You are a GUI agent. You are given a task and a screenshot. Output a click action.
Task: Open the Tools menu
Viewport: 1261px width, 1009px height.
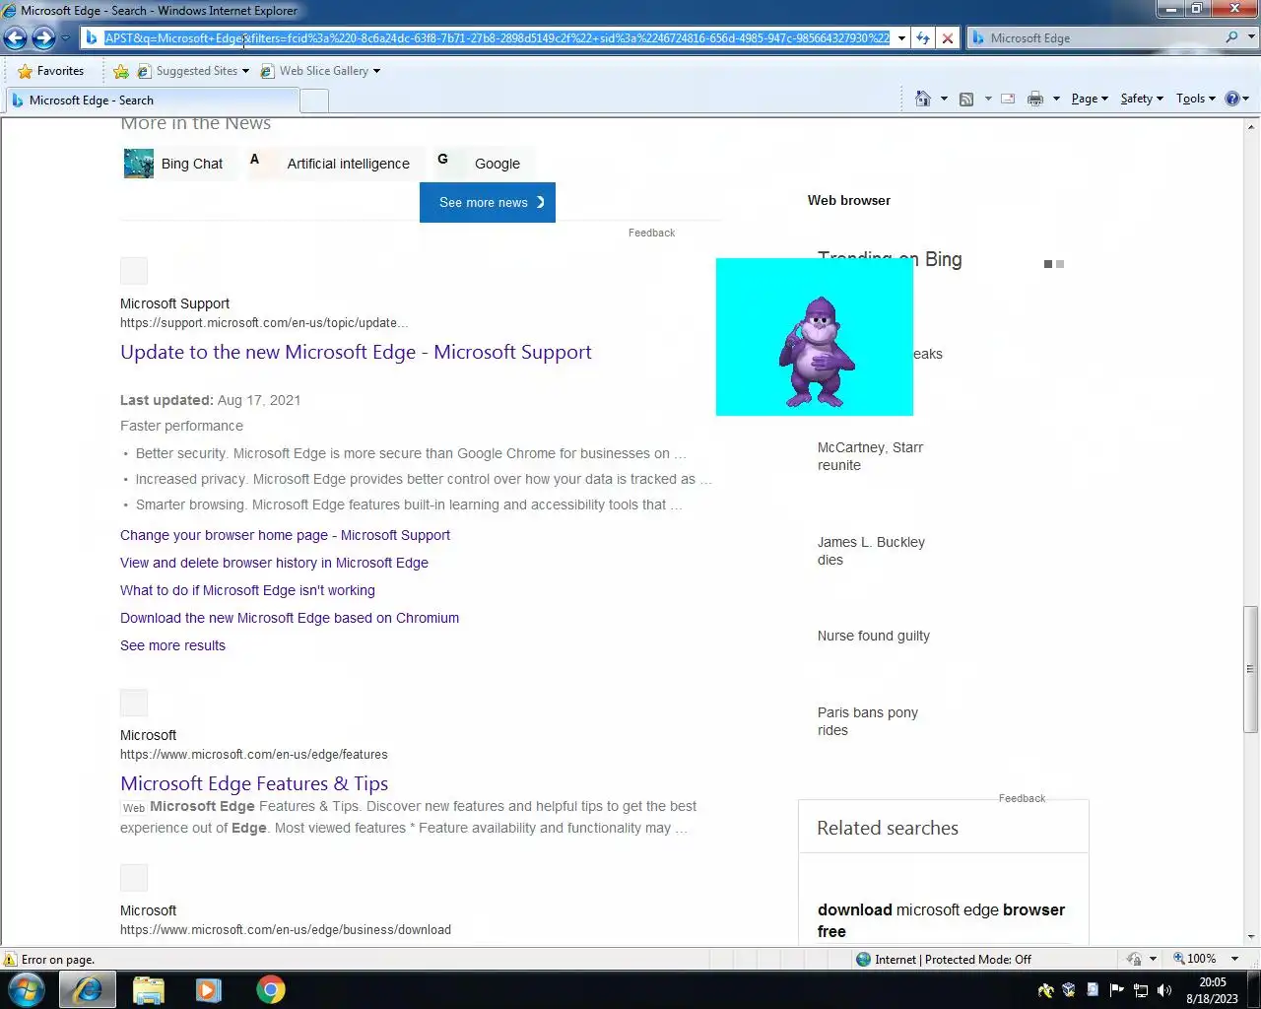[1196, 99]
